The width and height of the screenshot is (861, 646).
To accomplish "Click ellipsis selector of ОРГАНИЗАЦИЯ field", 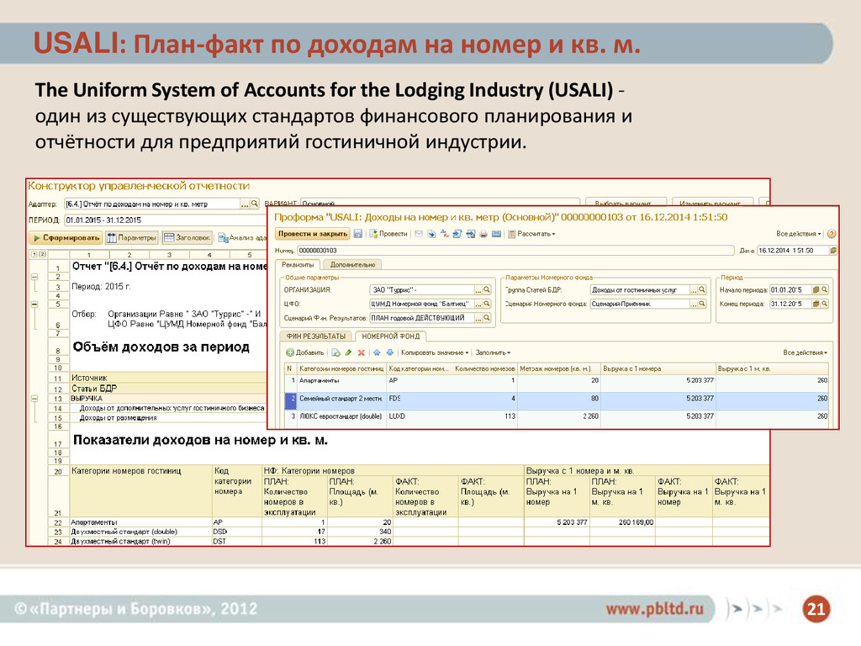I will pos(478,289).
